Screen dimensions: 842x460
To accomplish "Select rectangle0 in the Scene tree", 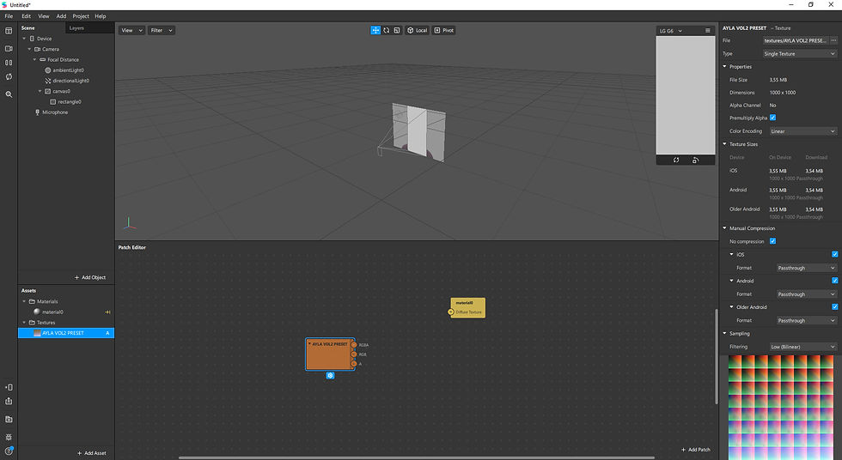I will coord(70,102).
